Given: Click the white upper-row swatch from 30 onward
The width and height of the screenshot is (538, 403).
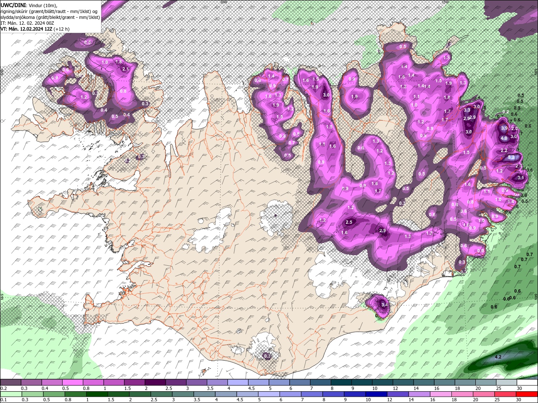Looking at the screenshot, I should tap(527, 382).
